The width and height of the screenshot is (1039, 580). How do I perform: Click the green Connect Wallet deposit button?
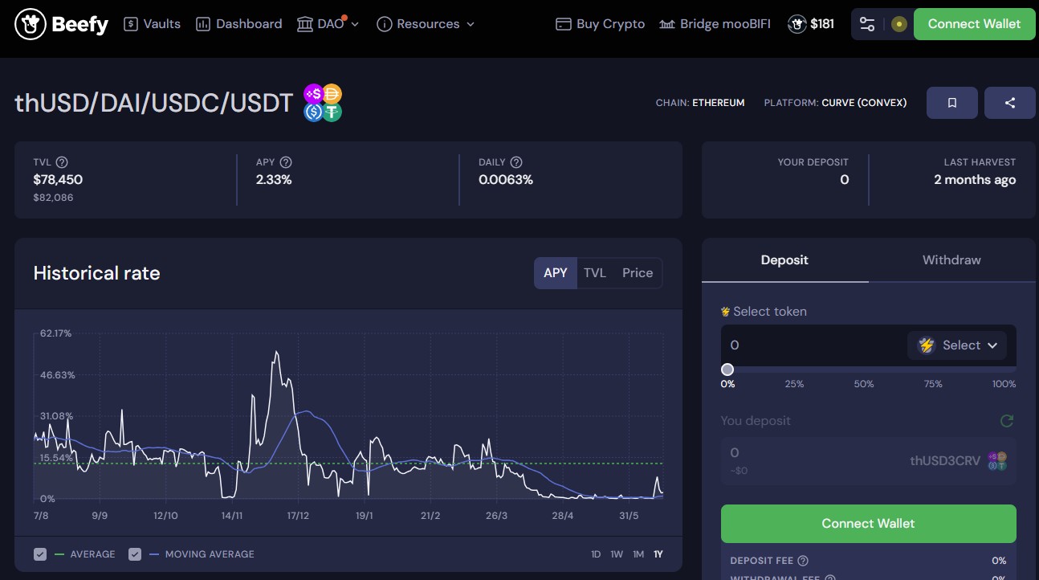click(x=868, y=524)
